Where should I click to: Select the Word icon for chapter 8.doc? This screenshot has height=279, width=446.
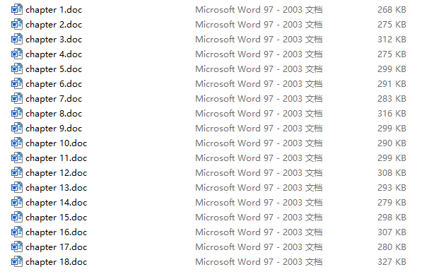coord(17,113)
